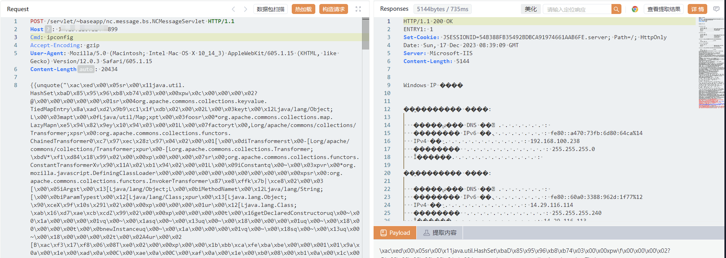Click the question mark tag beside Host
This screenshot has height=258, width=726.
[48, 29]
